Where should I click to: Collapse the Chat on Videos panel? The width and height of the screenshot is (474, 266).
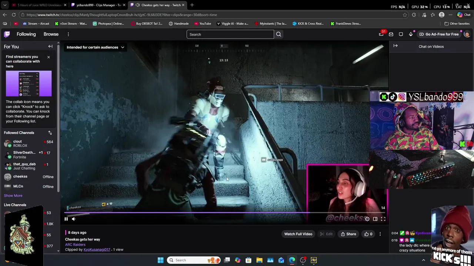click(x=395, y=46)
